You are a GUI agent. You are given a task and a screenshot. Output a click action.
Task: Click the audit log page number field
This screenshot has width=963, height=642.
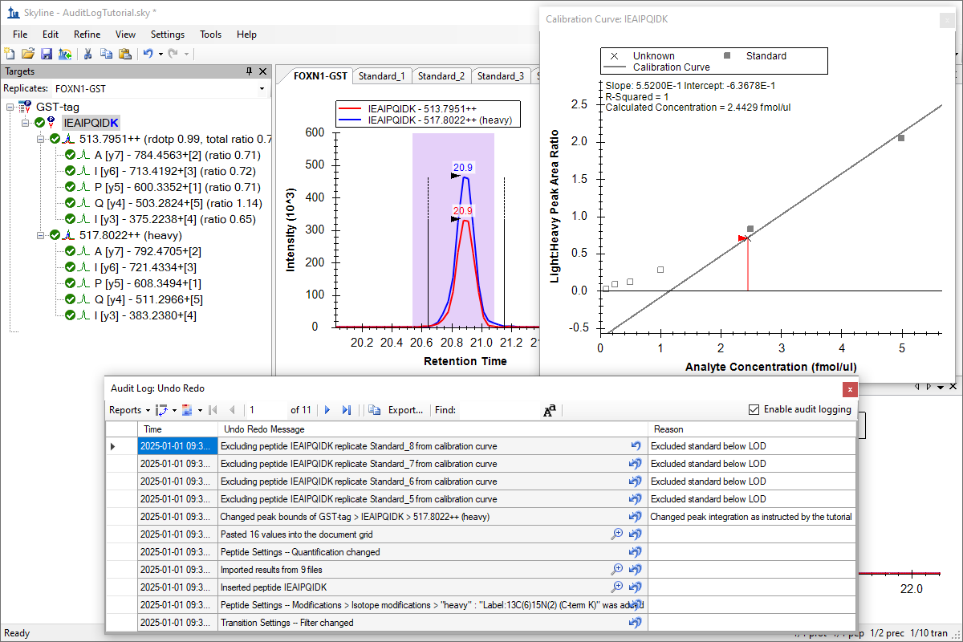coord(267,410)
